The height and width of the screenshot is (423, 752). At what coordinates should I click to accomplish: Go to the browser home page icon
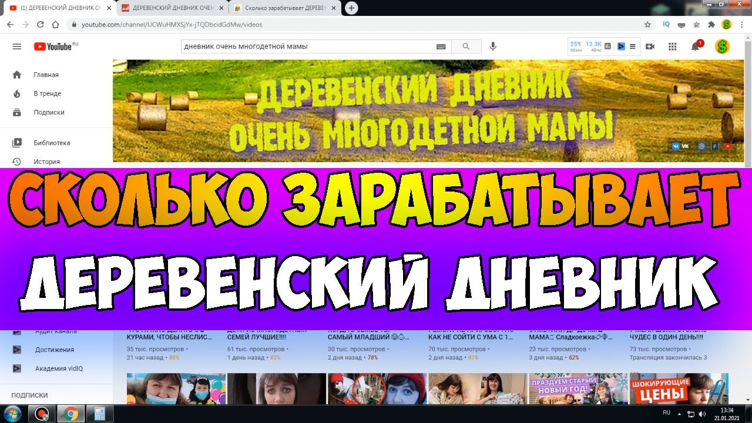coord(56,25)
